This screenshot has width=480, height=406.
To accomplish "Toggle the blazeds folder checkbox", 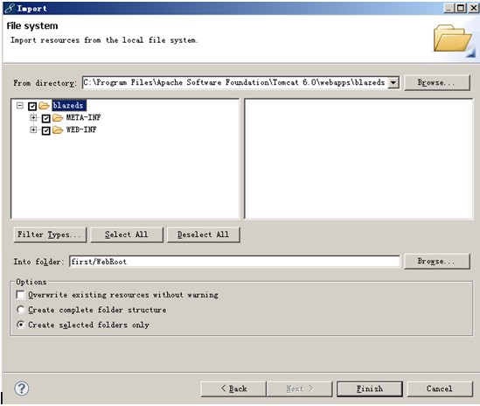I will point(32,106).
